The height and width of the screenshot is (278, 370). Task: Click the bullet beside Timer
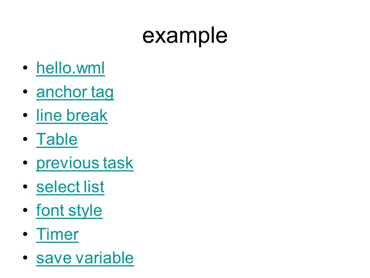25,234
